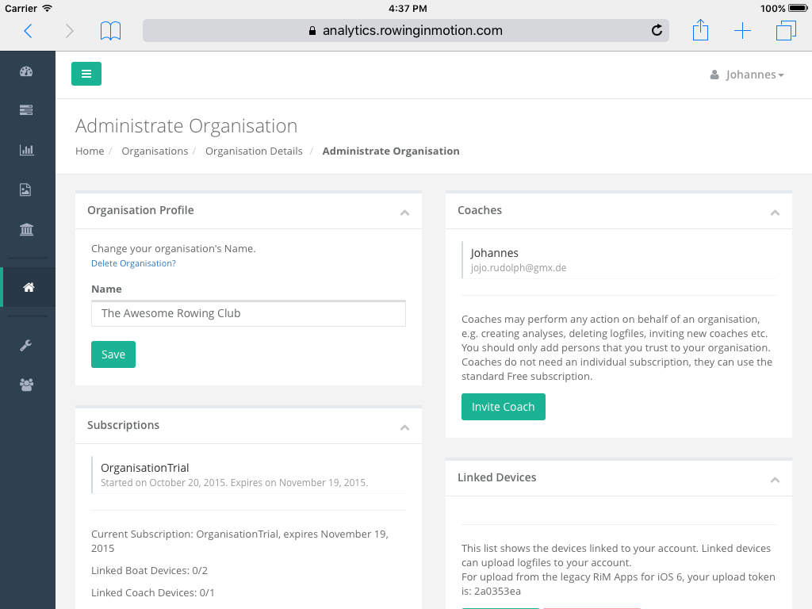Collapse the Linked Devices panel
The height and width of the screenshot is (609, 812).
775,480
